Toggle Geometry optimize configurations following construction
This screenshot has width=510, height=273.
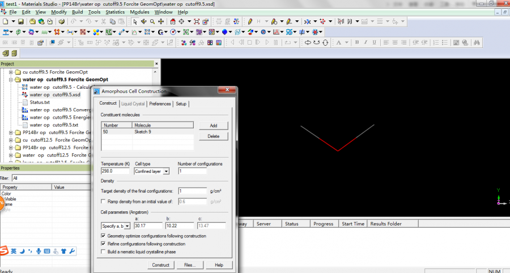tap(103, 236)
